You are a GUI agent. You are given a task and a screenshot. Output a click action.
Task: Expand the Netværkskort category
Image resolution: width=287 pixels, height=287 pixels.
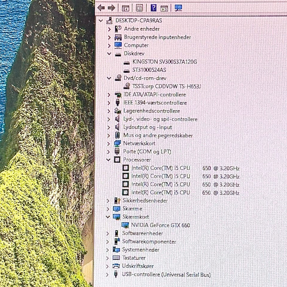click(109, 143)
